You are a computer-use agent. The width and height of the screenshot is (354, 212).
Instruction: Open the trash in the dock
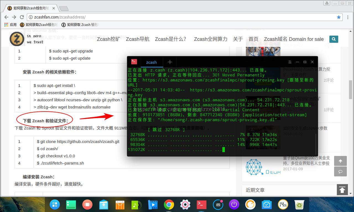click(x=299, y=205)
